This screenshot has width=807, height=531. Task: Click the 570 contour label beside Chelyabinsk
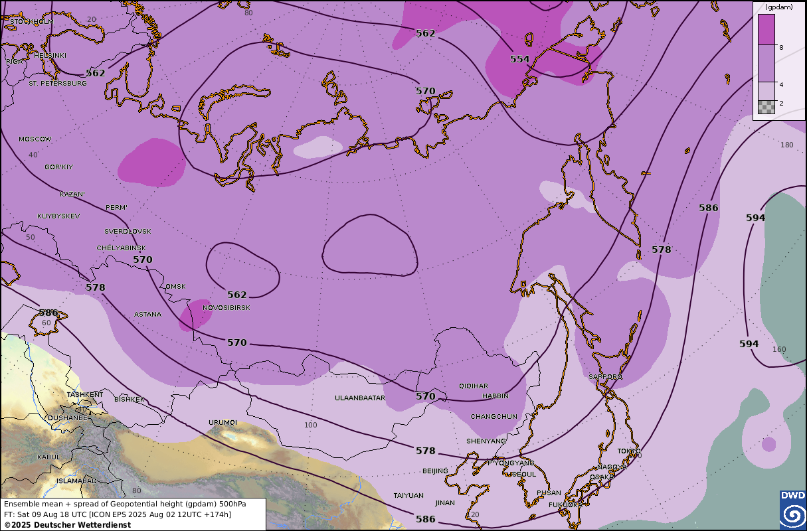click(143, 260)
